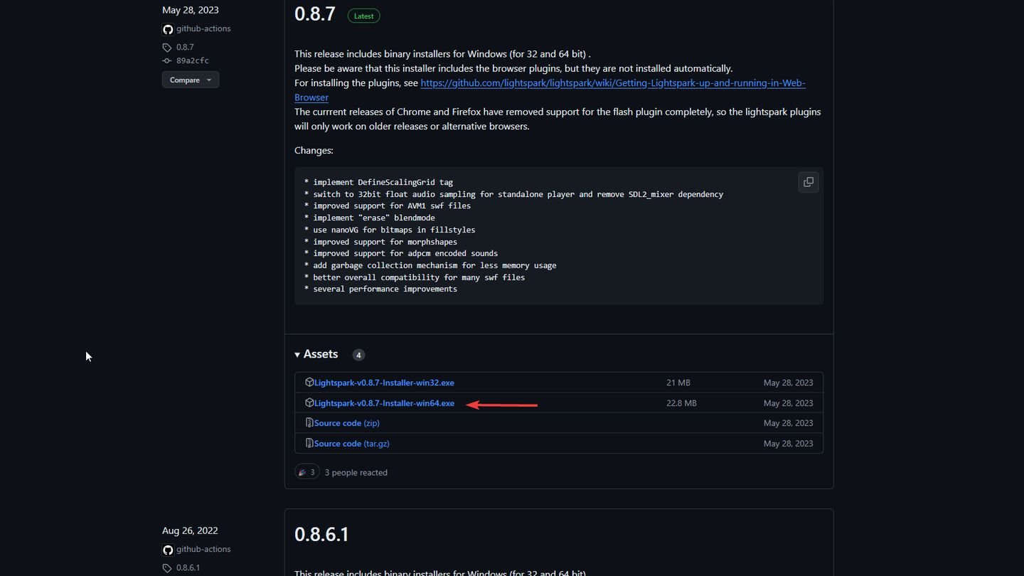Image resolution: width=1024 pixels, height=576 pixels.
Task: Collapse the Assets section
Action: (316, 354)
